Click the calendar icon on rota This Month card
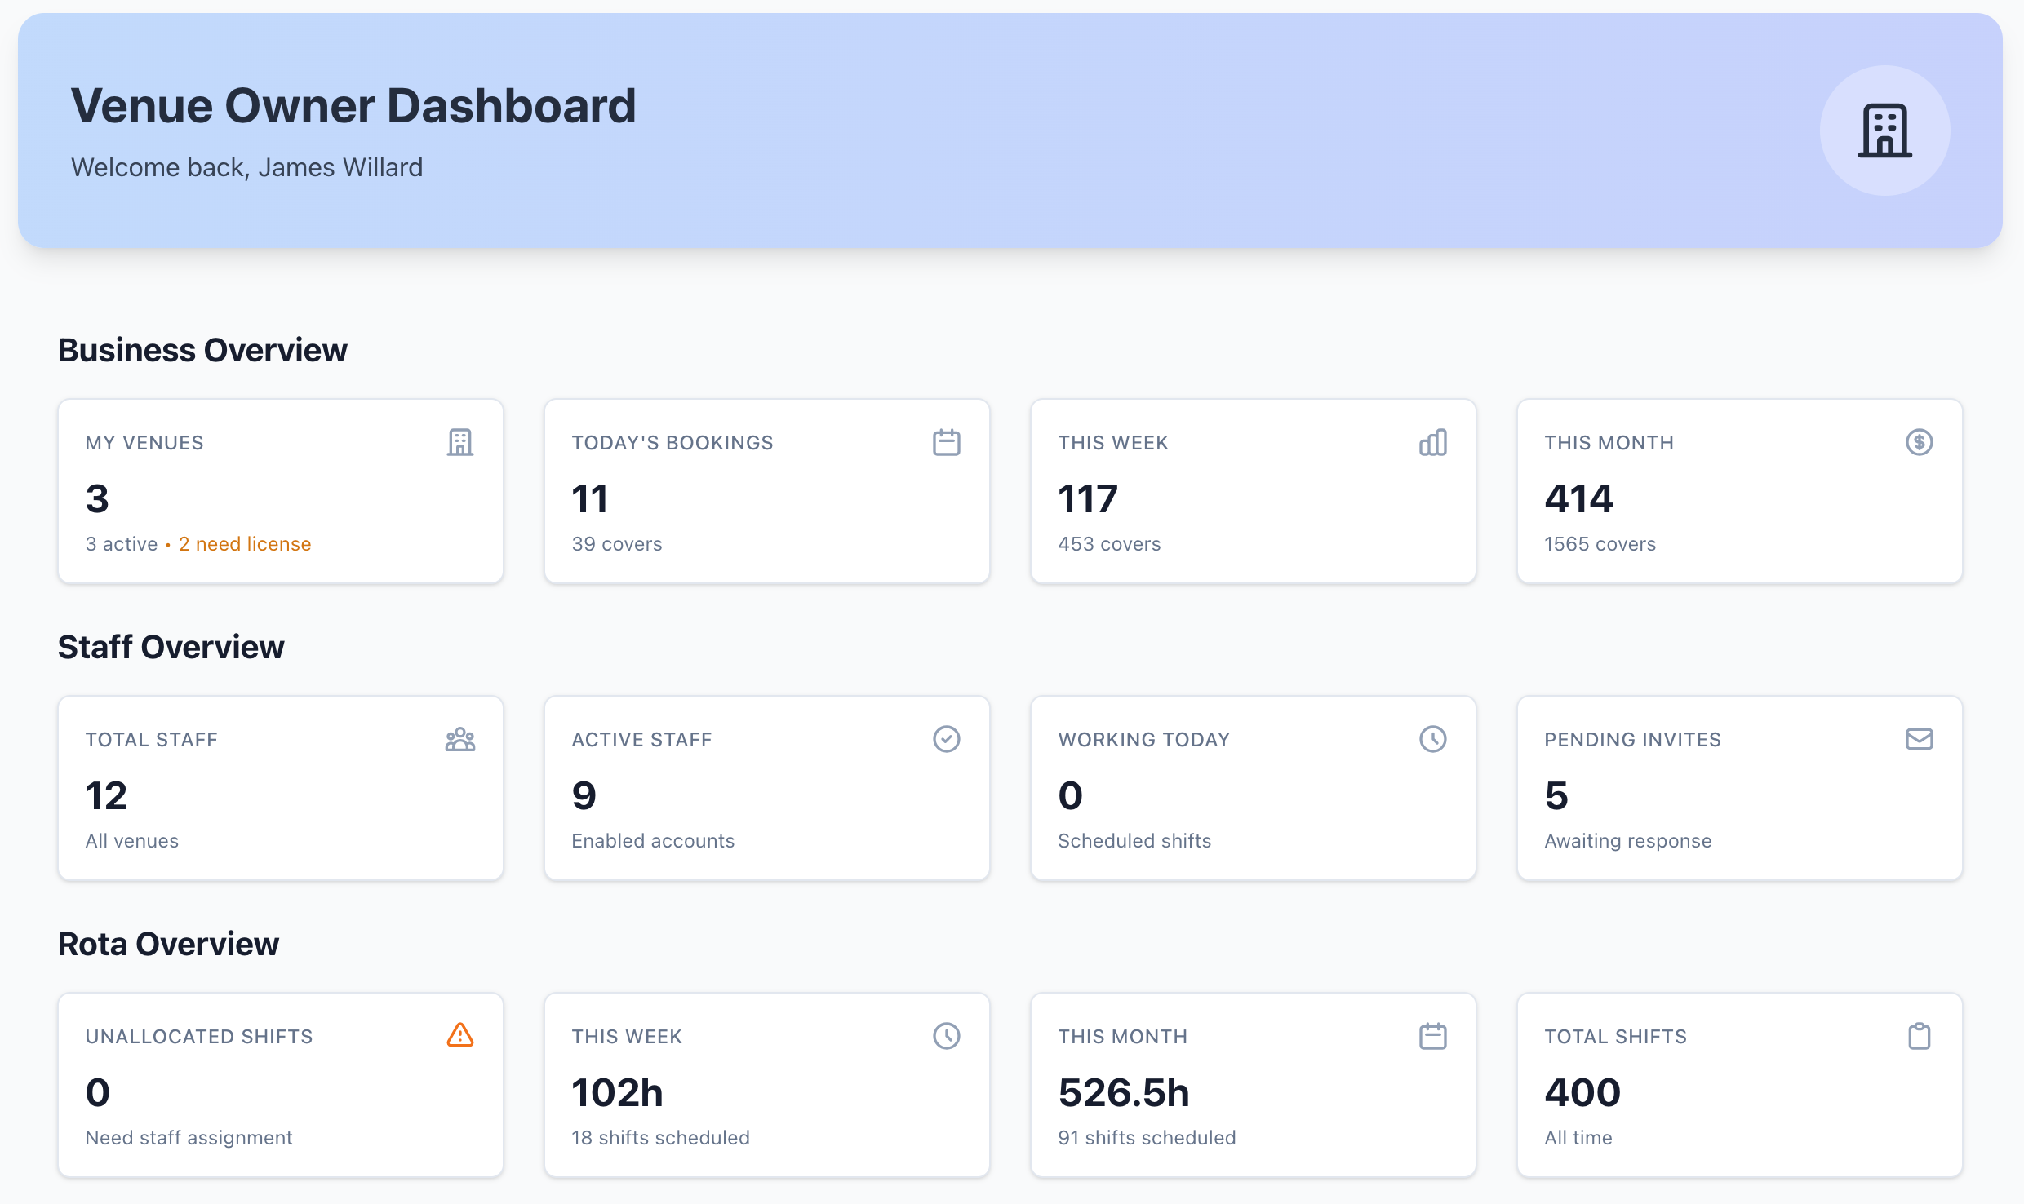The image size is (2024, 1204). coord(1433,1035)
